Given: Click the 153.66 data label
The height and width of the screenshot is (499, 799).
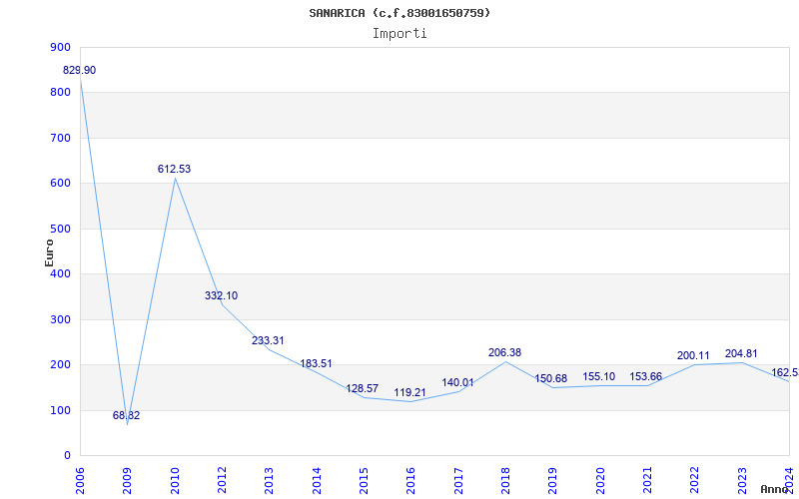Looking at the screenshot, I should pyautogui.click(x=646, y=377).
